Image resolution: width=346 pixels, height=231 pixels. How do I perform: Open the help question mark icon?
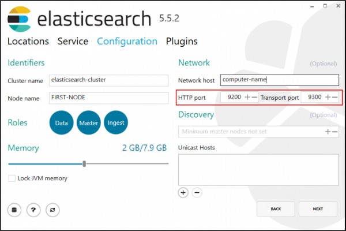33,210
